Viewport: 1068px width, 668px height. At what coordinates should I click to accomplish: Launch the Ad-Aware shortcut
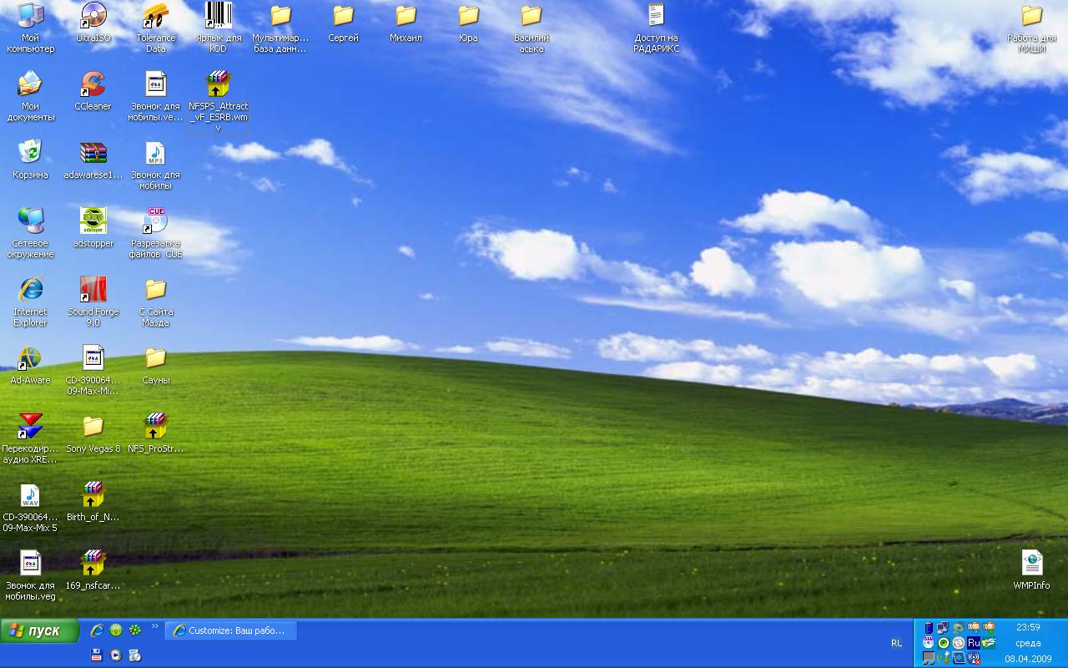coord(31,365)
